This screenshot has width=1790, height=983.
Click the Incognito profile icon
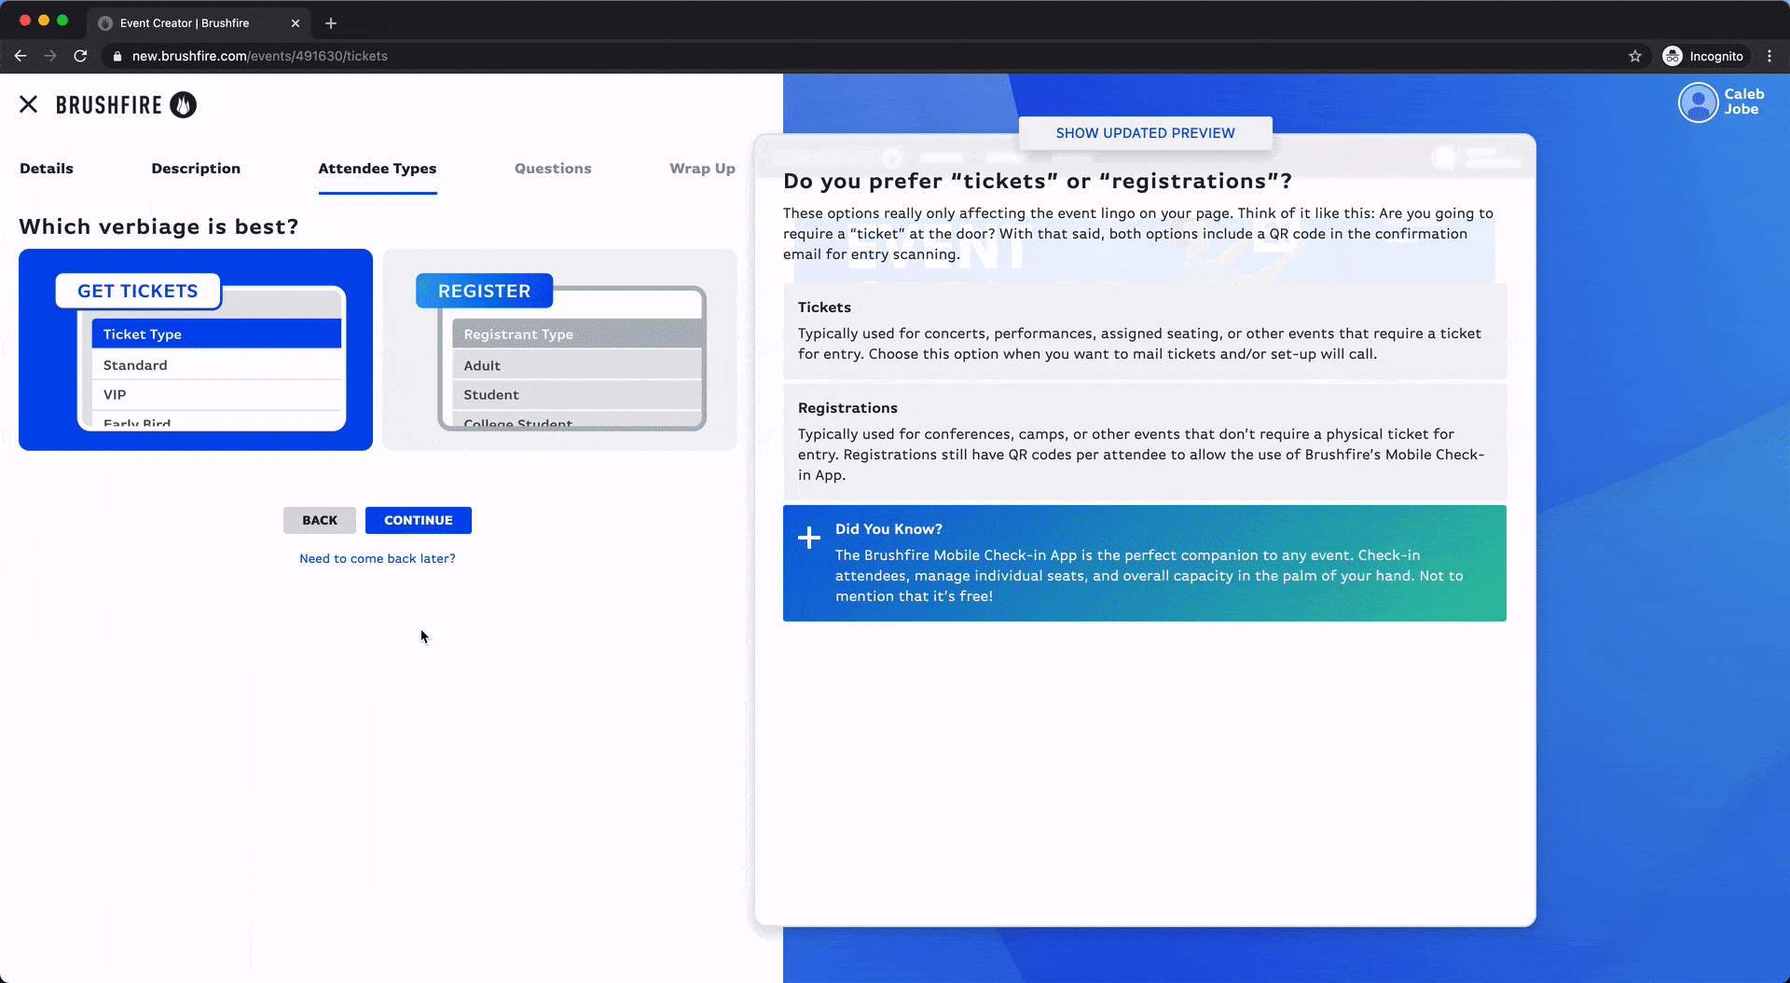click(x=1673, y=56)
